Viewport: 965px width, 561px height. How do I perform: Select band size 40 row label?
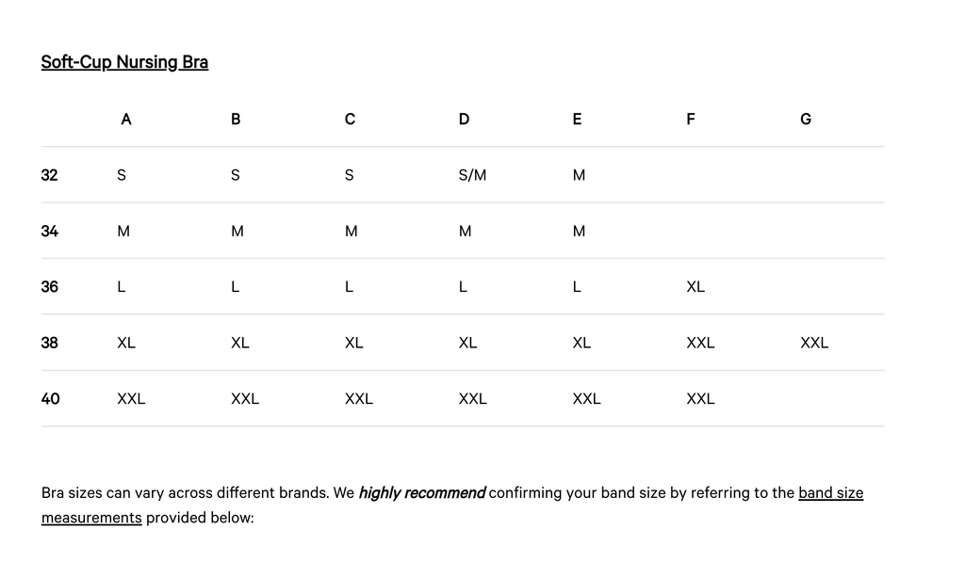[51, 399]
